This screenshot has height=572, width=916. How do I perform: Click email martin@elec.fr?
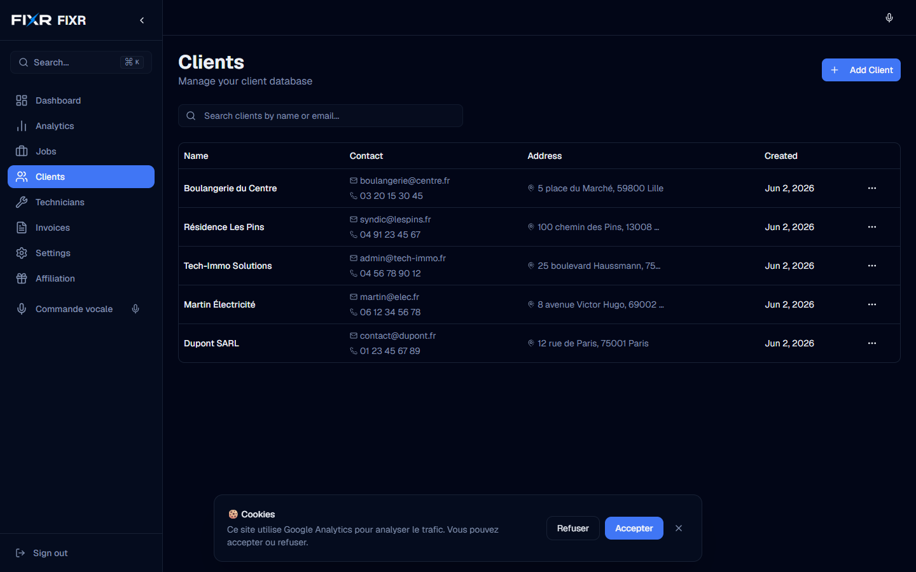[x=389, y=297]
